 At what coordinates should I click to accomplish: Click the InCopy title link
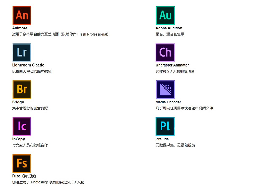pos(18,139)
